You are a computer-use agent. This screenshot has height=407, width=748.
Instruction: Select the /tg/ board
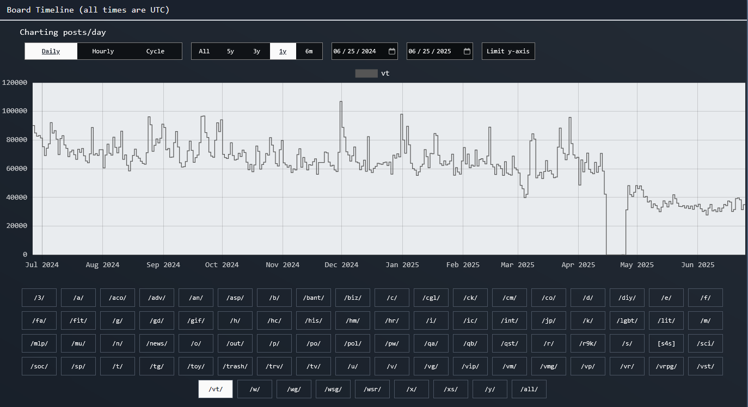[x=157, y=366]
